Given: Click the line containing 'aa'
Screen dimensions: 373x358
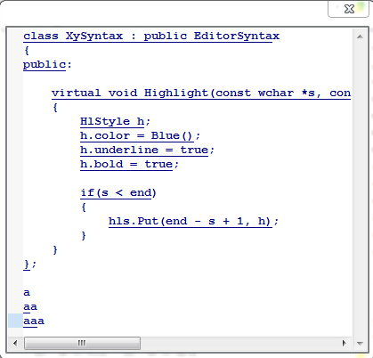Looking at the screenshot, I should tap(30, 307).
